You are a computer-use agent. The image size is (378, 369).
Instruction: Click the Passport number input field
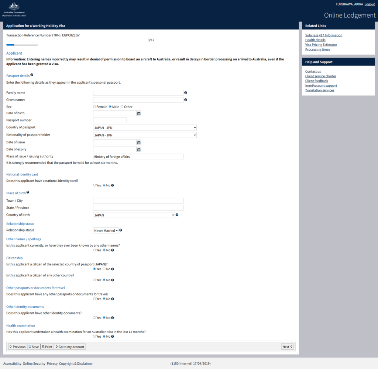110,120
